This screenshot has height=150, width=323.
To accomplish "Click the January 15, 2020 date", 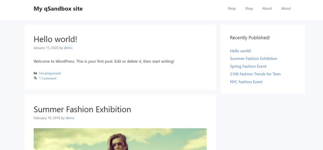I will click(46, 48).
